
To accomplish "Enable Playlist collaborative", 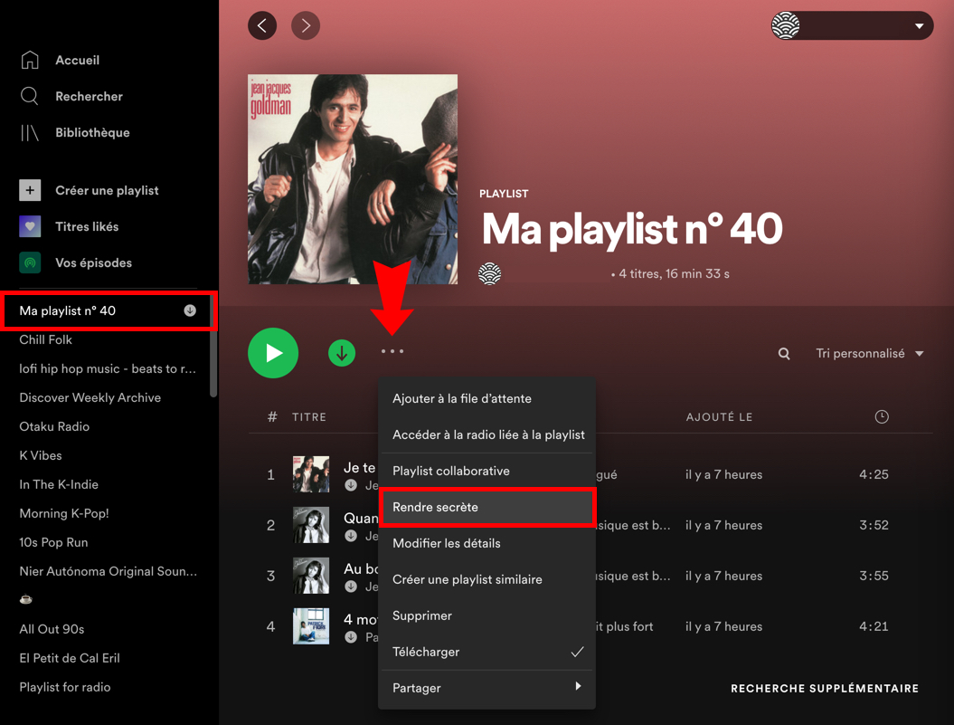I will pos(451,471).
